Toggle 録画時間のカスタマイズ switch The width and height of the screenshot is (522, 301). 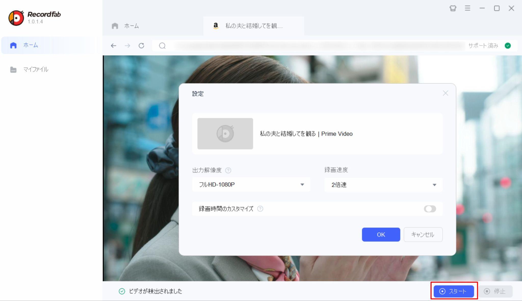click(x=430, y=209)
